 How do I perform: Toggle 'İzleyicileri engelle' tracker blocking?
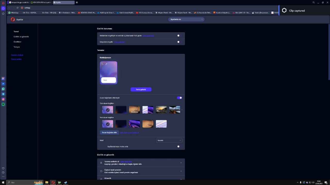click(179, 42)
